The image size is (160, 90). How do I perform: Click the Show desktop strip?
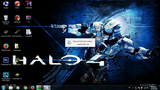coord(159,88)
